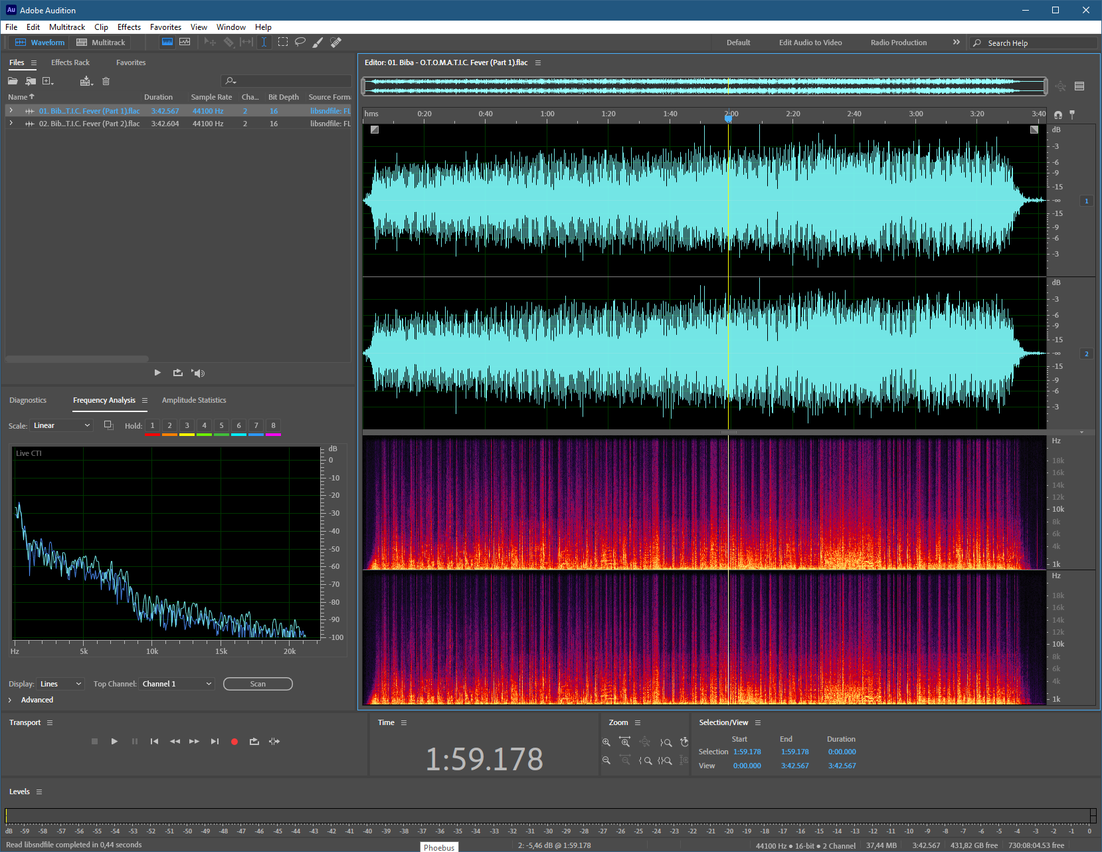Click the Play button in Transport
This screenshot has width=1102, height=852.
coord(114,742)
